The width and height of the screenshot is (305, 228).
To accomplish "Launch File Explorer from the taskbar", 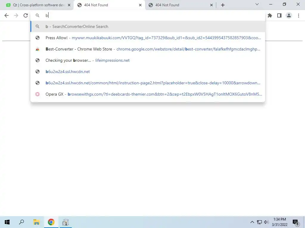I will (x=36, y=222).
